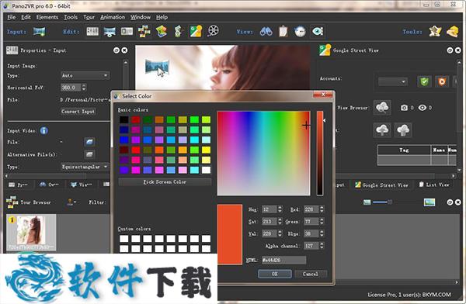The width and height of the screenshot is (466, 304).
Task: Adjust the Hue spinner arrows in Select Color
Action: click(x=280, y=209)
